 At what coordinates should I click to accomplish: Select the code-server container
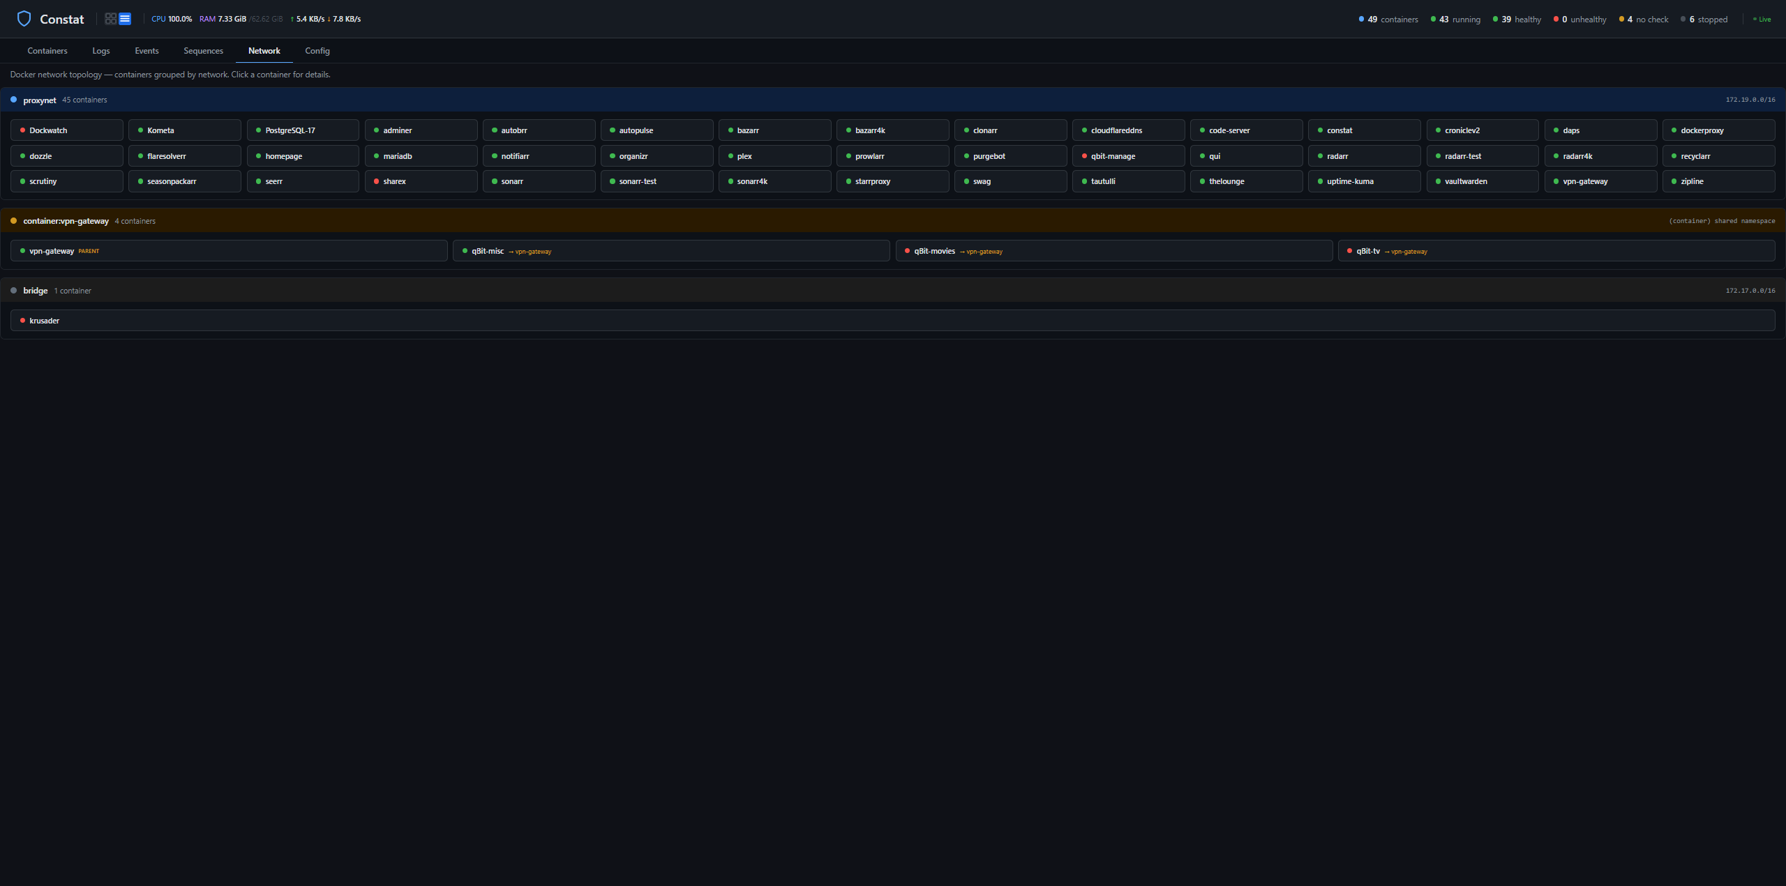click(x=1246, y=130)
